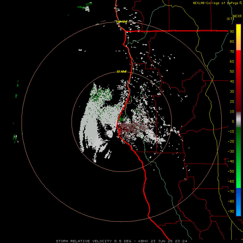
Task: Click the 0.5 DEG elevation text in the caption
Action: 123,241
